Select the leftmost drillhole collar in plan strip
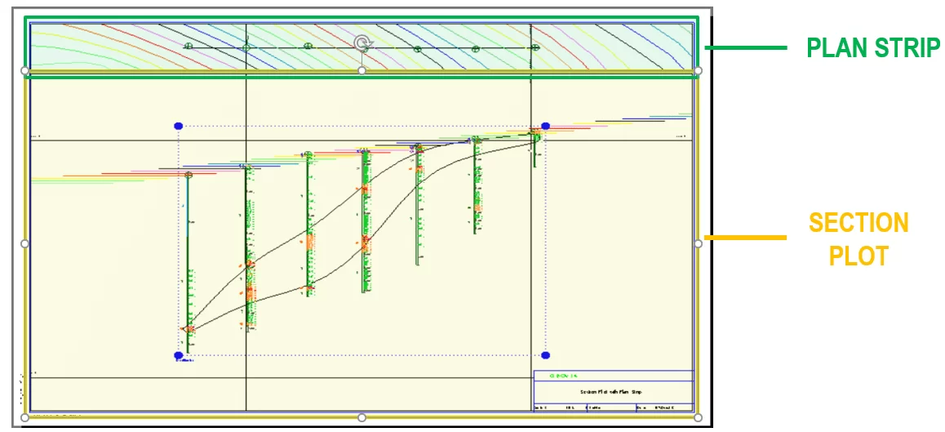The height and width of the screenshot is (432, 945). coord(188,47)
